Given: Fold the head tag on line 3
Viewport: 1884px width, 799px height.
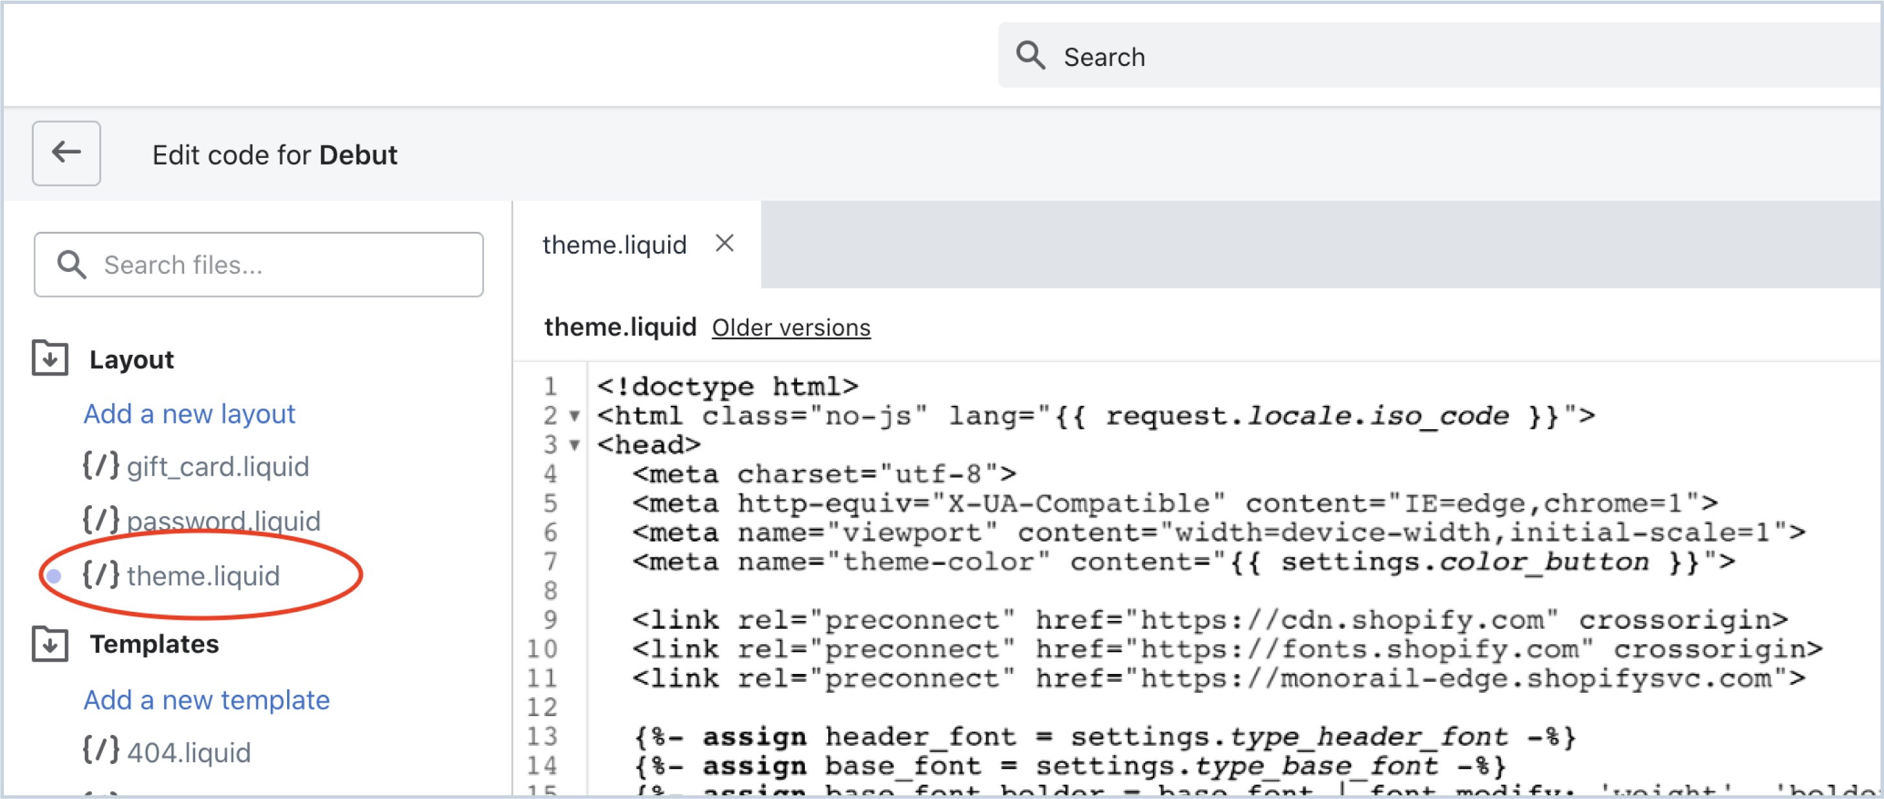Looking at the screenshot, I should coord(575,445).
